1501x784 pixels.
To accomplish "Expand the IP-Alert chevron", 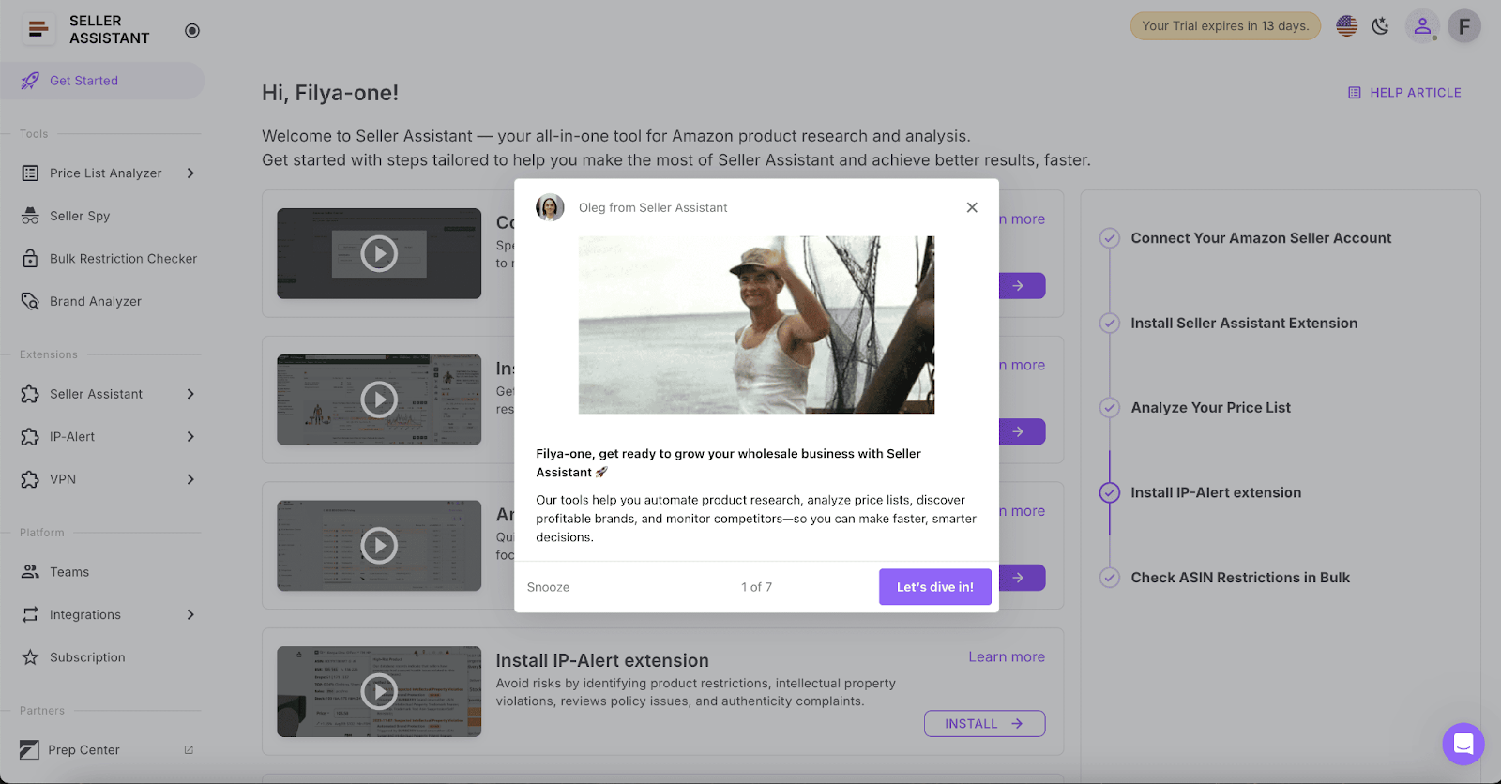I will (190, 437).
